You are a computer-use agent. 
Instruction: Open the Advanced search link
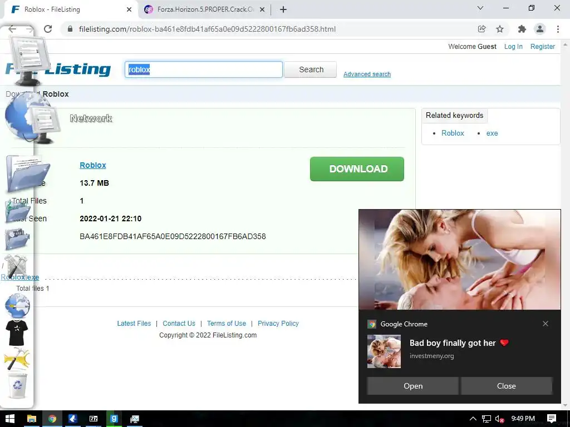[367, 74]
